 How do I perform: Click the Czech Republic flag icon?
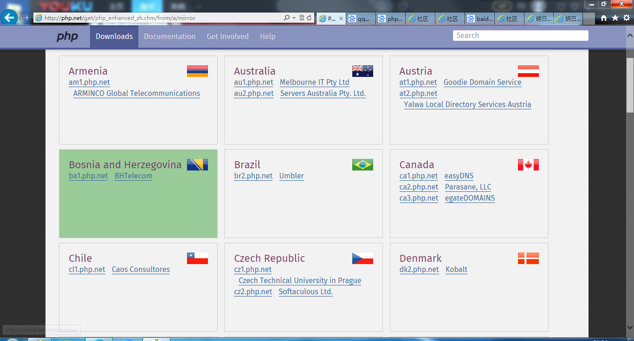click(362, 258)
